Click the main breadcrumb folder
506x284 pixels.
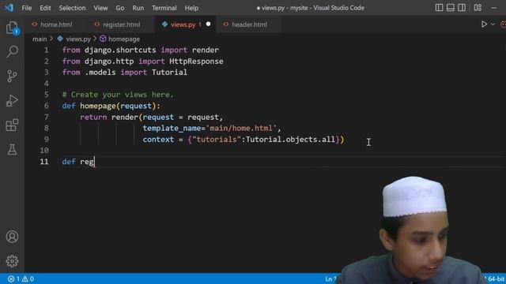tap(40, 39)
